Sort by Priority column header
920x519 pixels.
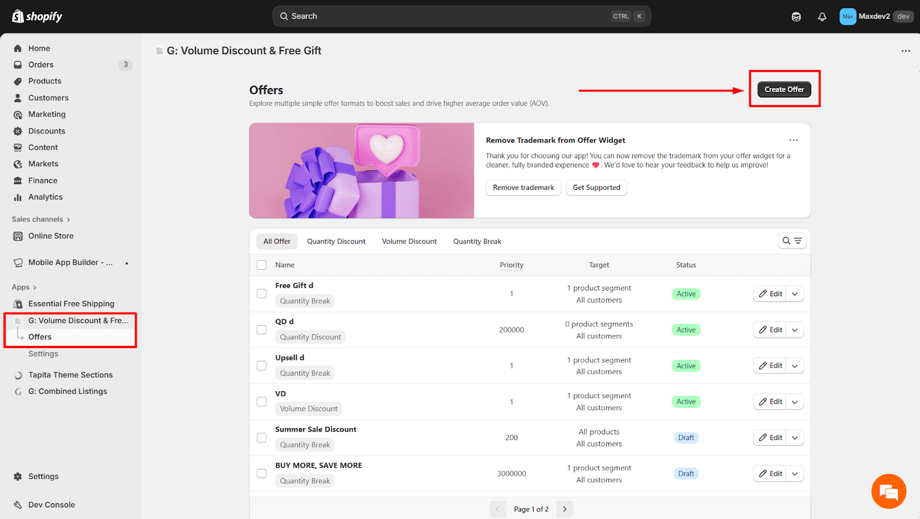coord(511,265)
